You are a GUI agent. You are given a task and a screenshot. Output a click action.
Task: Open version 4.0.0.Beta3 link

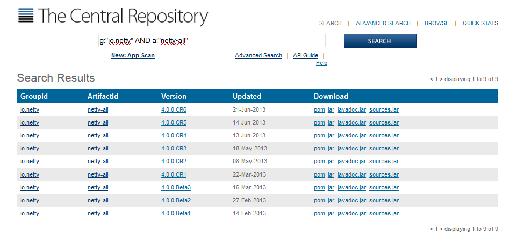[x=176, y=187]
